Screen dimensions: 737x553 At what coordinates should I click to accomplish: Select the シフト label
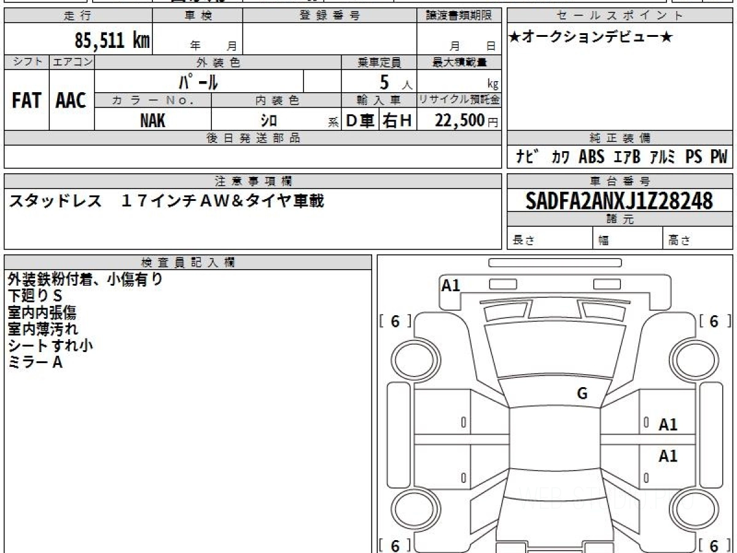point(26,62)
